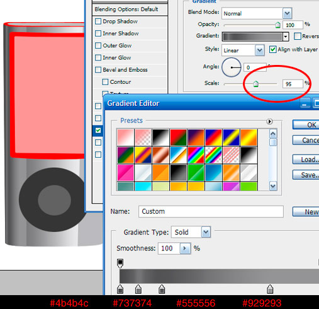Viewport: 319px width, 309px height.
Task: Select the solid green gradient preset
Action: 196,173
